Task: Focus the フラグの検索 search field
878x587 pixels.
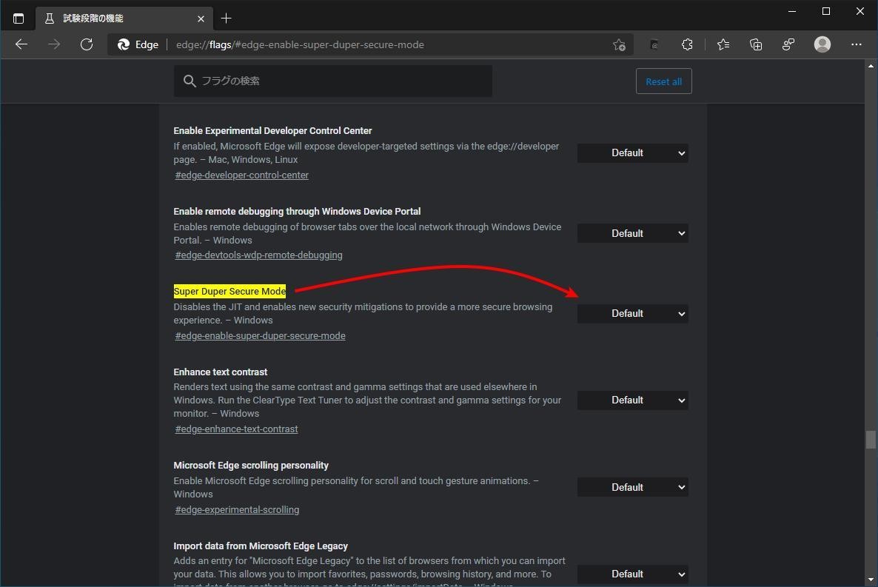Action: 332,81
